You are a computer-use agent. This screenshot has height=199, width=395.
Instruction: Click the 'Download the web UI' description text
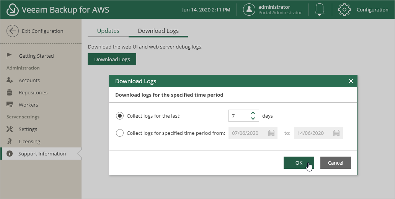tap(145, 47)
